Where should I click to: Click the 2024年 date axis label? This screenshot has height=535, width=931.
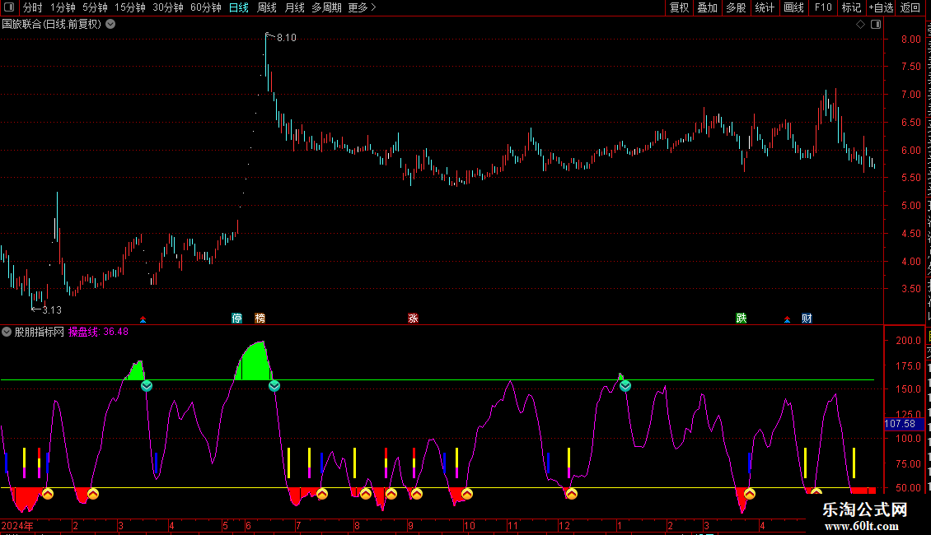(17, 525)
